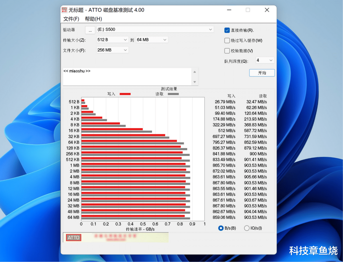Click the 读取 column header

point(263,96)
